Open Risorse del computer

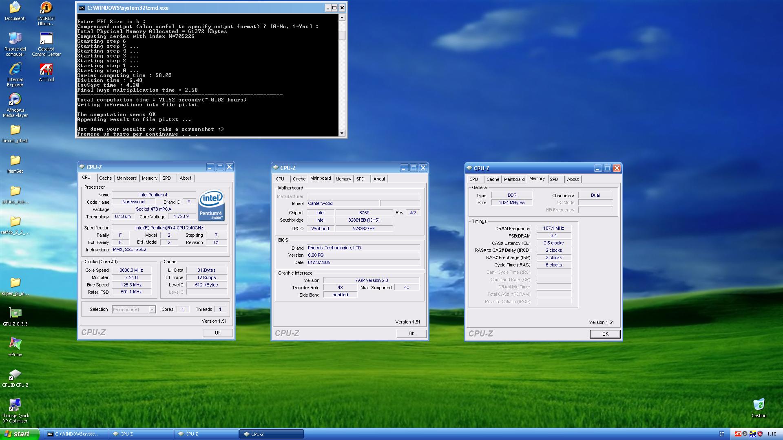click(x=15, y=44)
